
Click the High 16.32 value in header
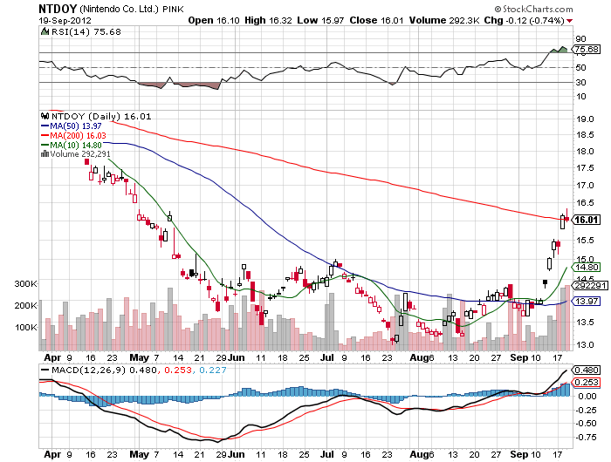(268, 20)
